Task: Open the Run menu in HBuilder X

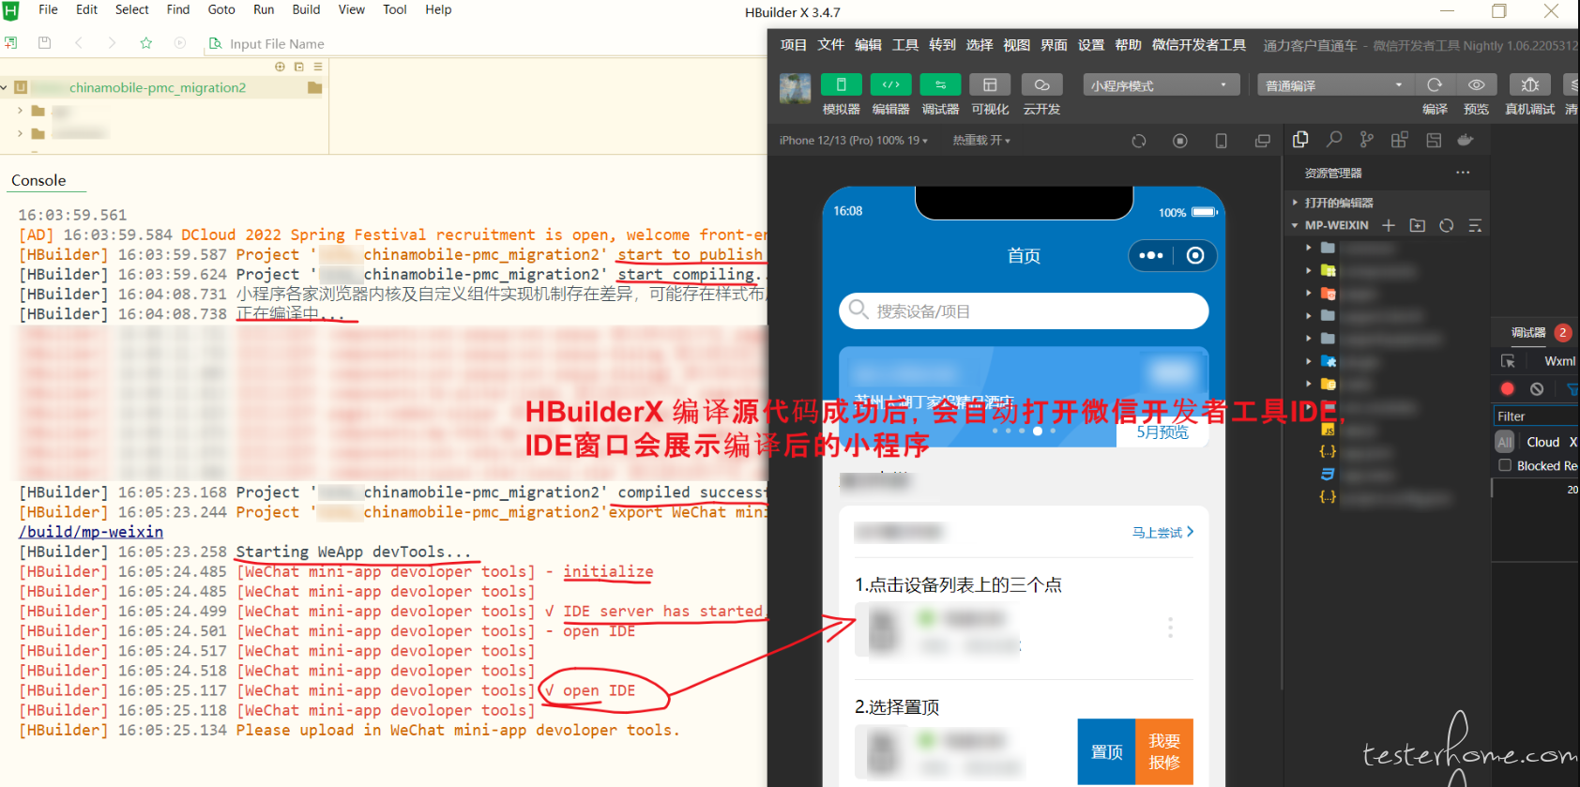Action: point(264,9)
